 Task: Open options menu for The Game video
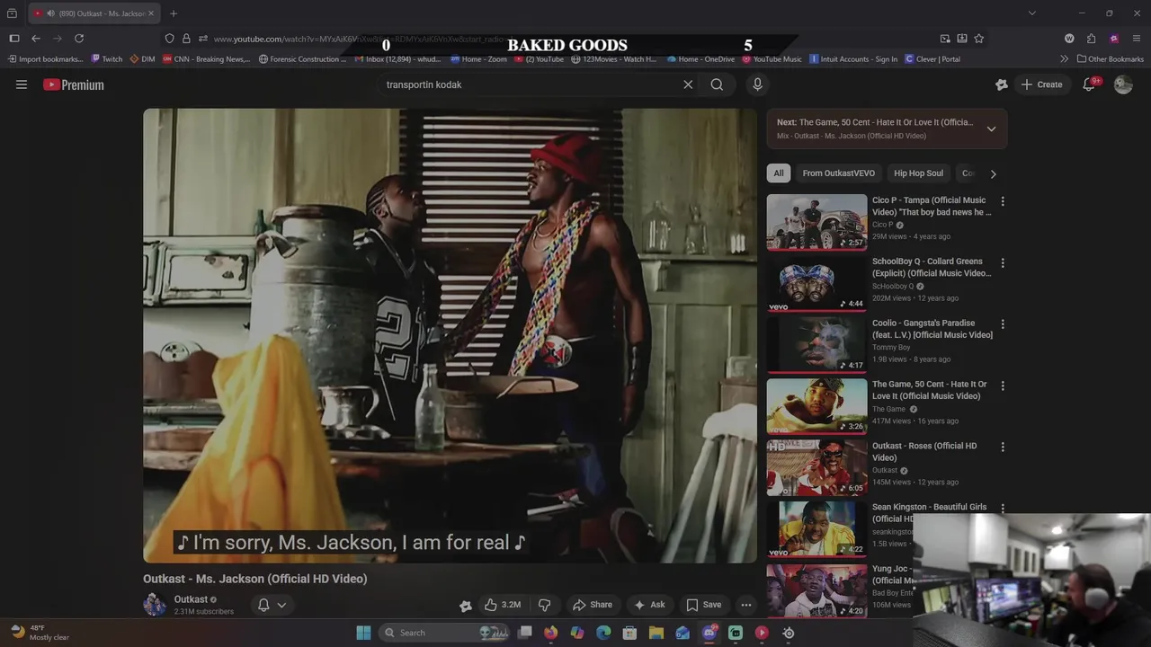(x=1003, y=385)
